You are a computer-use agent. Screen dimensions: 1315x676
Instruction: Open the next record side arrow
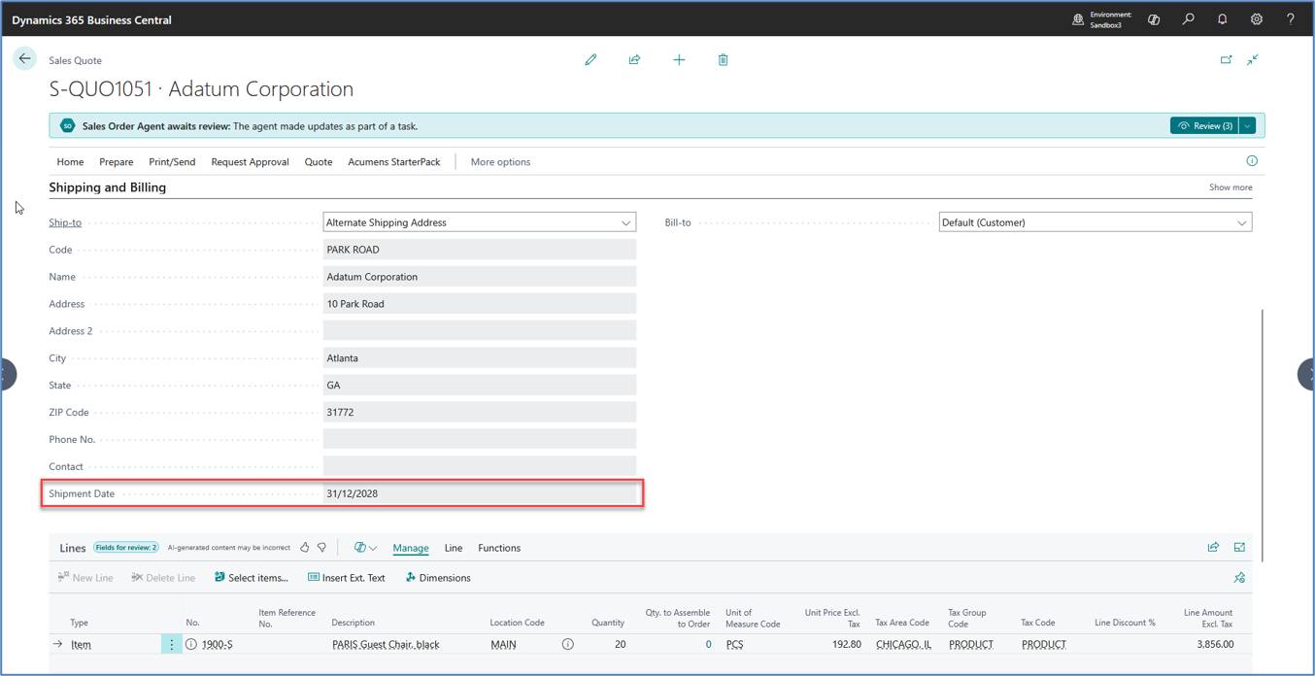(1307, 374)
